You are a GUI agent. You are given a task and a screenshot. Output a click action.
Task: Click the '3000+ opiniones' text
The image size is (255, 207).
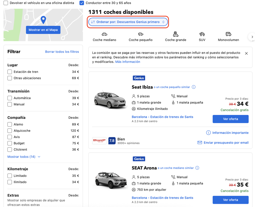128,143
